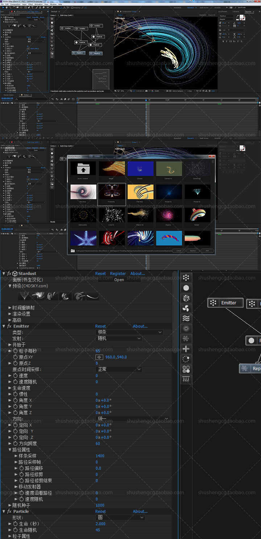261x539 pixels.
Task: Apply the fifth preset in enlarged 预设 row
Action: pos(79,296)
